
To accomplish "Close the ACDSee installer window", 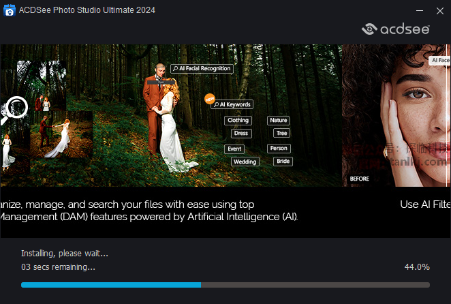I will pyautogui.click(x=440, y=11).
